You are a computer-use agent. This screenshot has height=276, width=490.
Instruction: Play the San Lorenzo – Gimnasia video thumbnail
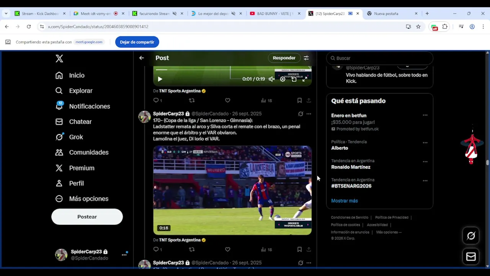(232, 190)
